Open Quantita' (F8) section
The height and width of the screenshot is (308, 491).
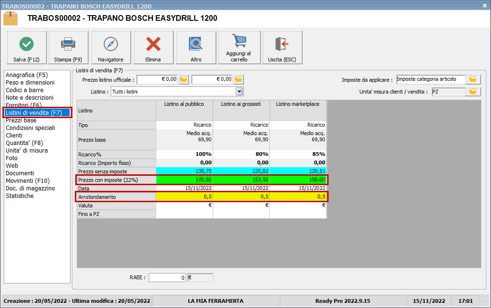[24, 143]
